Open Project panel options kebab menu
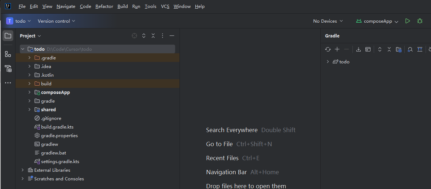Viewport: 431px width, 189px height. tap(163, 36)
